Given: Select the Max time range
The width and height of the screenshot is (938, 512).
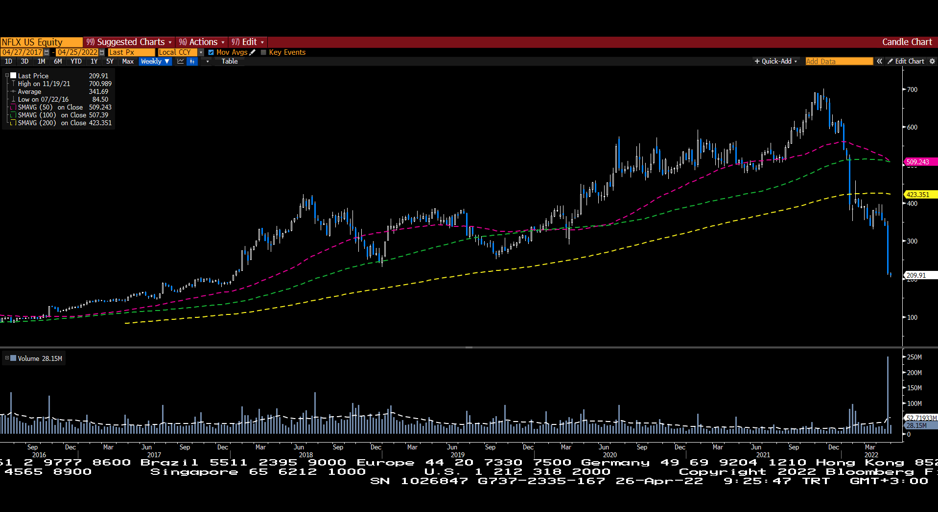Looking at the screenshot, I should (128, 61).
